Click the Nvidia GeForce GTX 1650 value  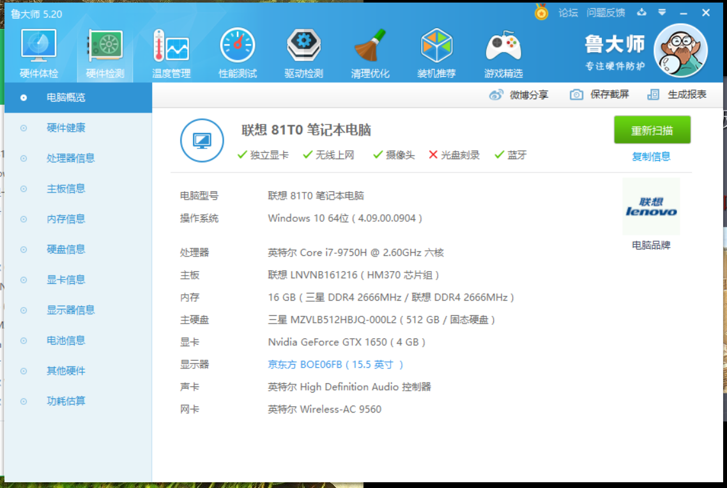(346, 342)
